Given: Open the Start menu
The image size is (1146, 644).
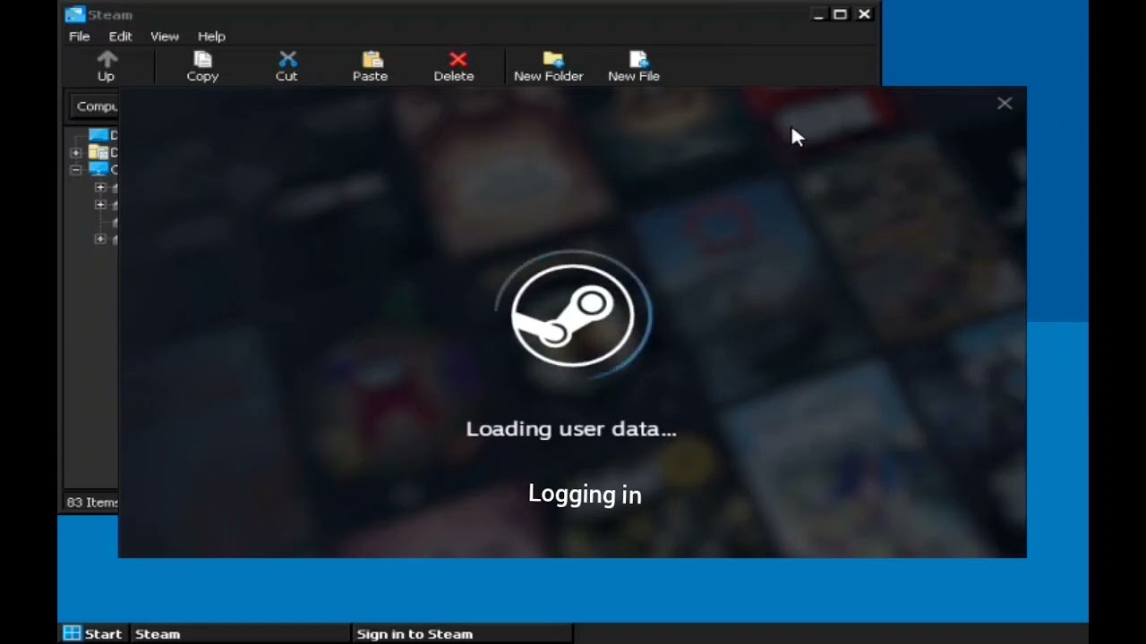Looking at the screenshot, I should (x=93, y=633).
